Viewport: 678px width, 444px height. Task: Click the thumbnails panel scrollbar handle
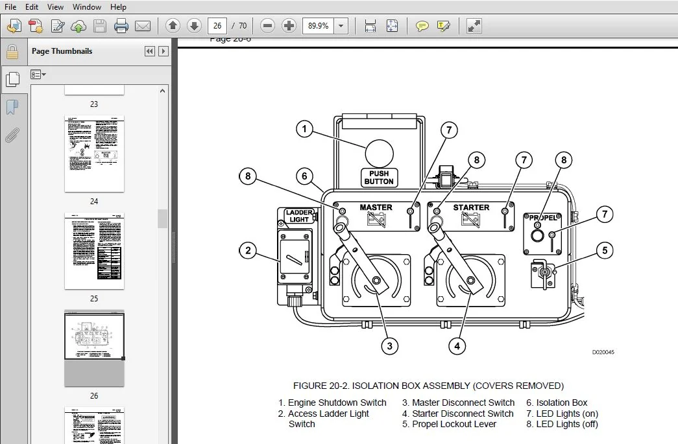[163, 218]
